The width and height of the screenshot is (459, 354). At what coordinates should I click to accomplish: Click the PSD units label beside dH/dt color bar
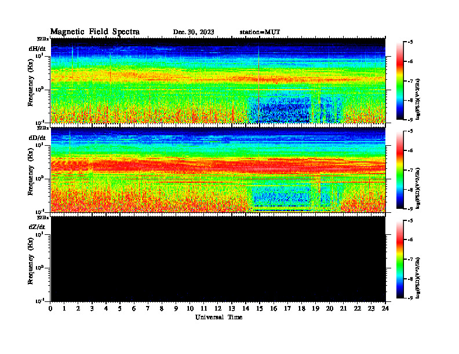click(418, 99)
